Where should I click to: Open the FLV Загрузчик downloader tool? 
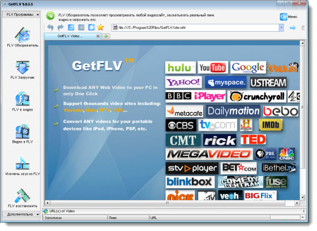point(23,70)
